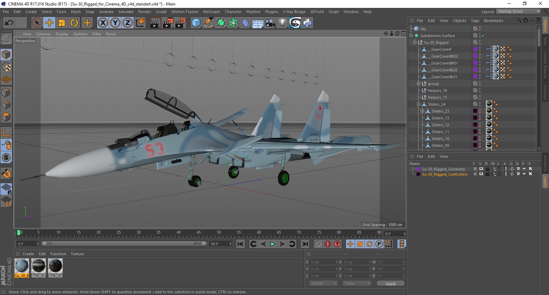This screenshot has height=295, width=549.
Task: Add a Subdivision Surface generator
Action: [221, 23]
